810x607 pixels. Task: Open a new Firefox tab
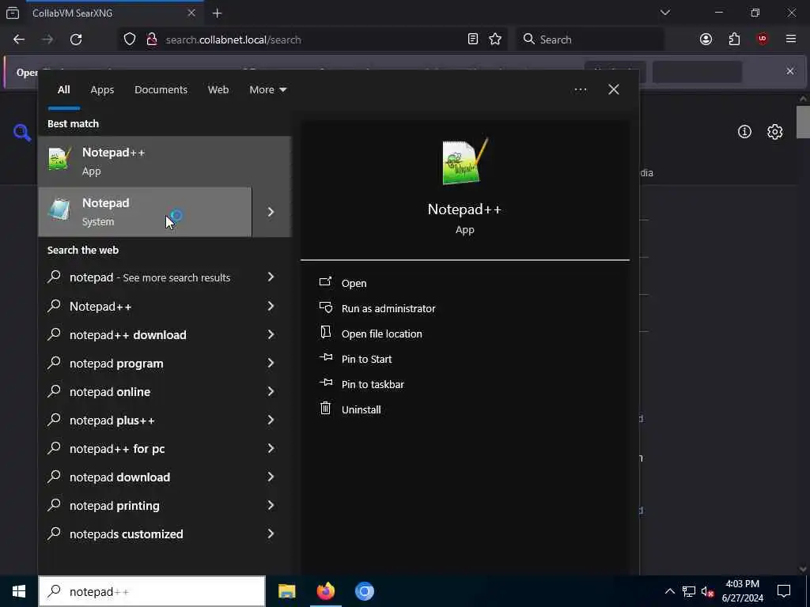pos(217,13)
